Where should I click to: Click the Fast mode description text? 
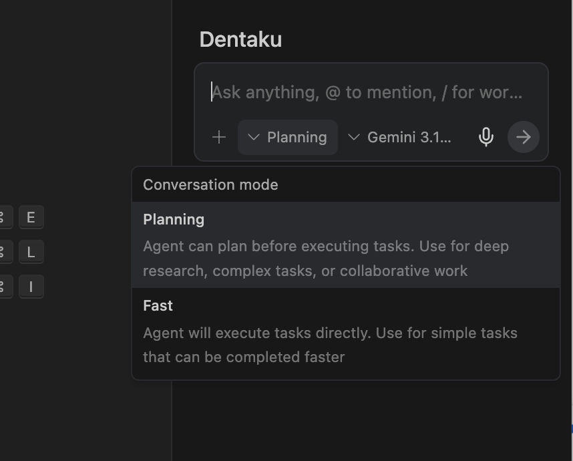tap(330, 345)
